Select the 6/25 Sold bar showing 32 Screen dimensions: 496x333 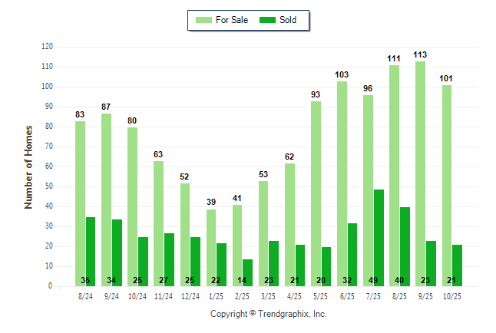click(x=353, y=255)
